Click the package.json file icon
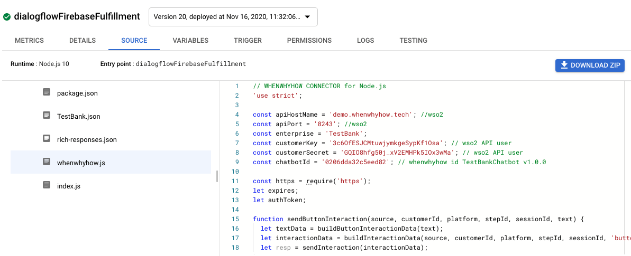 [x=47, y=92]
